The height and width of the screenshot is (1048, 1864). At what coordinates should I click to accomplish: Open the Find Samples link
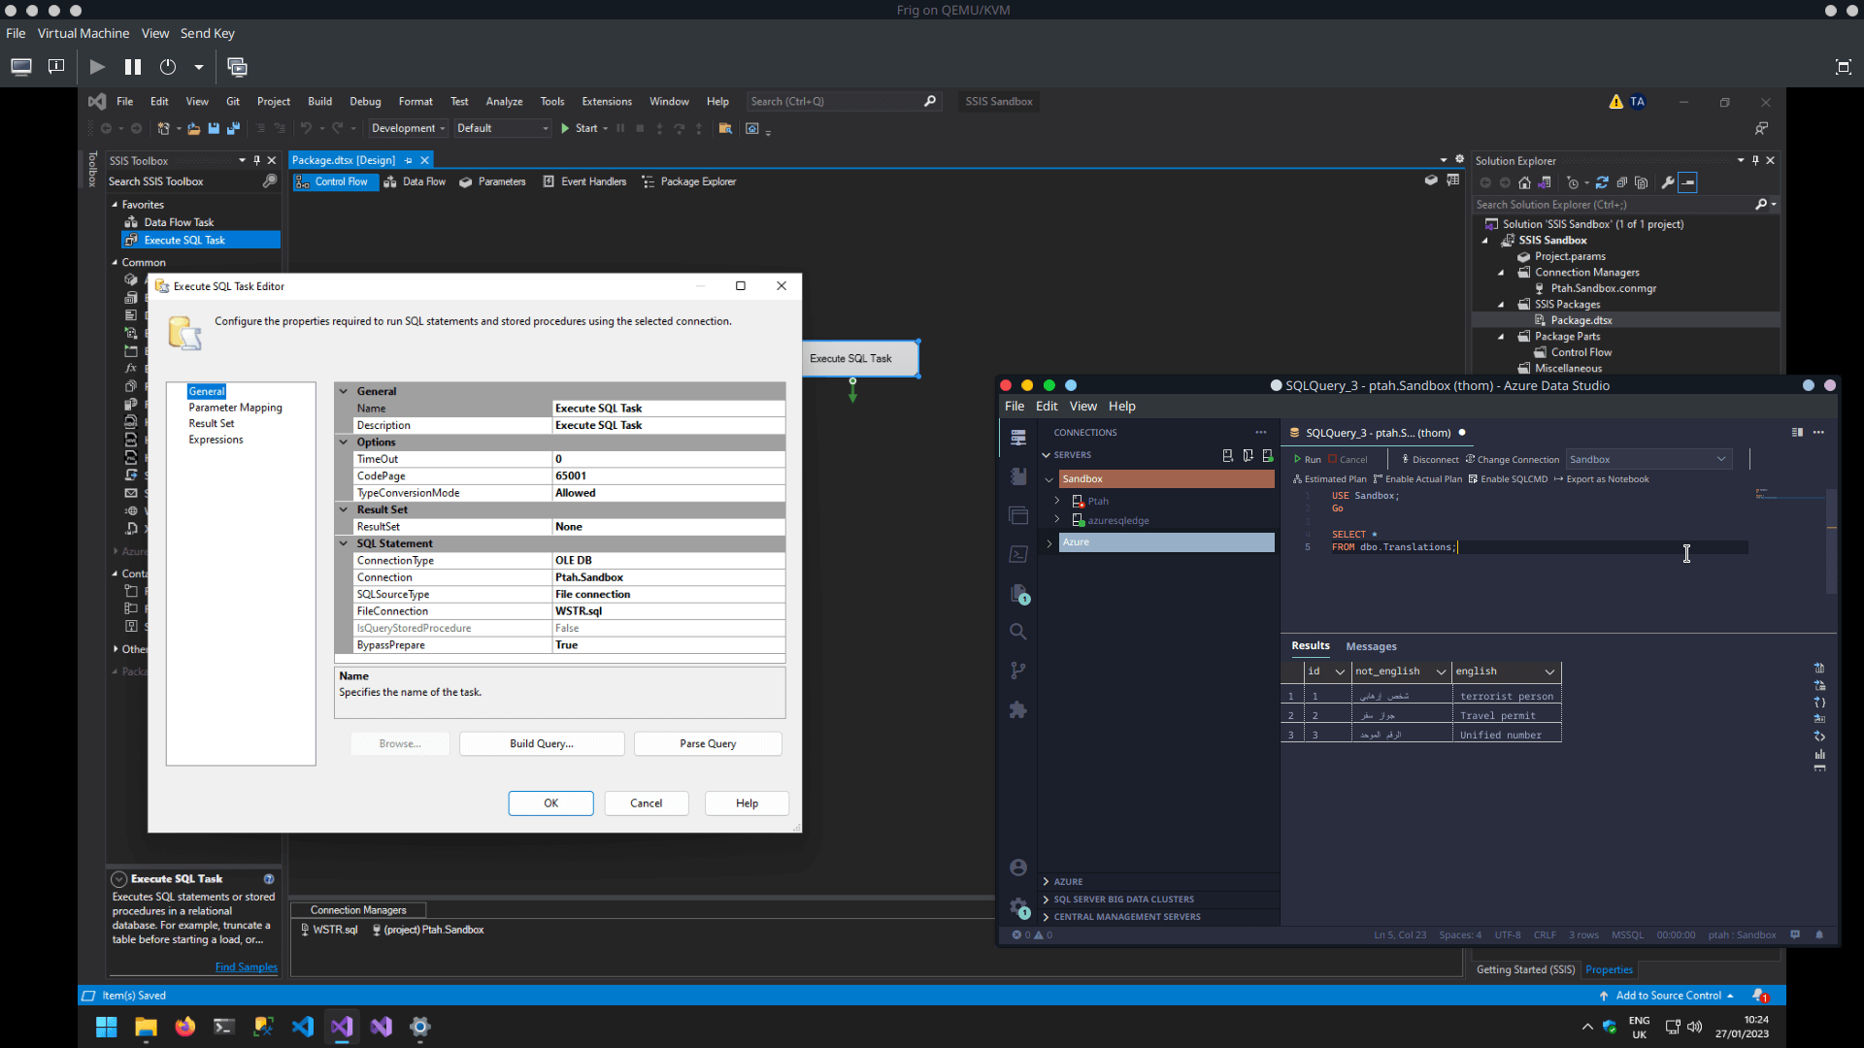click(x=246, y=966)
